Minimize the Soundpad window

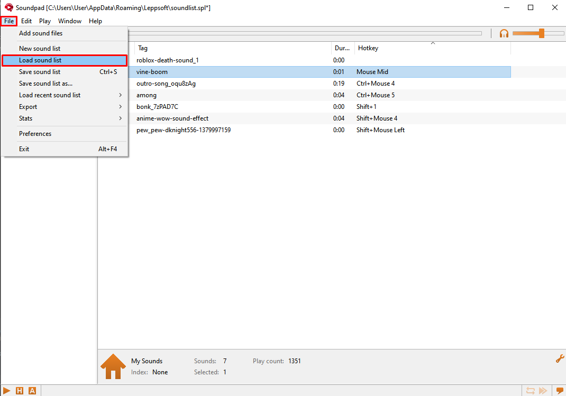tap(507, 7)
